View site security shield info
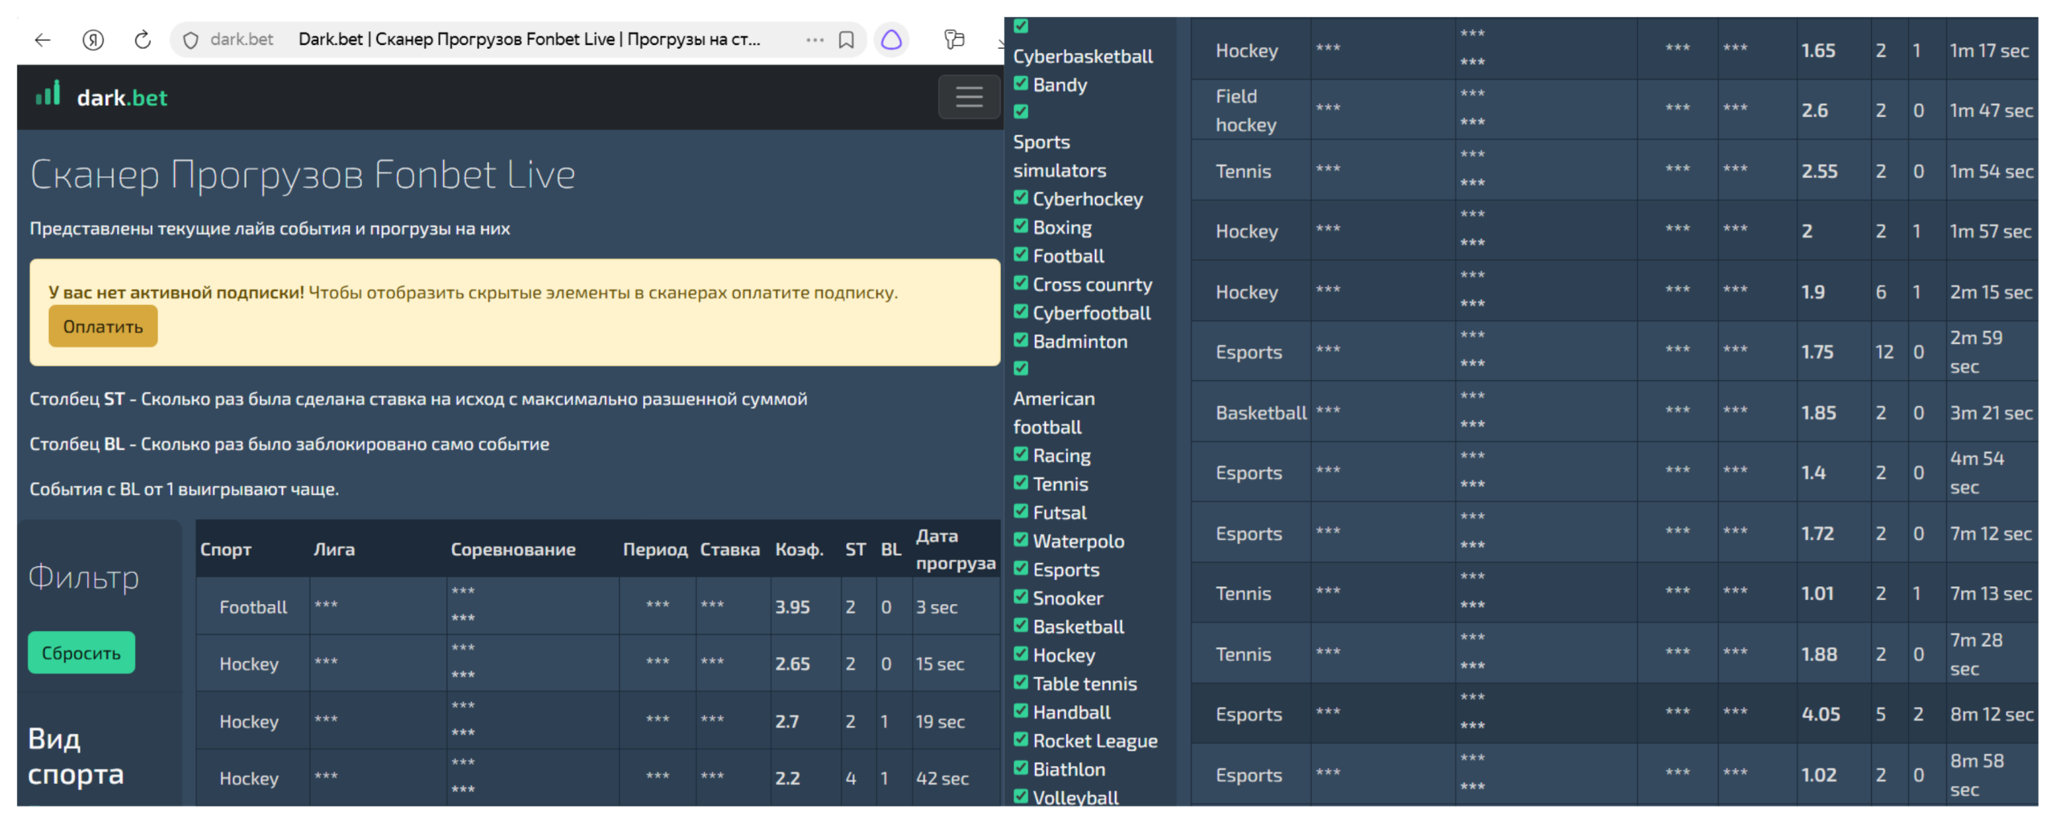 point(191,39)
